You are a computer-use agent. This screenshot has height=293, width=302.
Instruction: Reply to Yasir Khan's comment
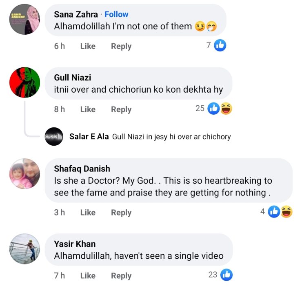121,276
